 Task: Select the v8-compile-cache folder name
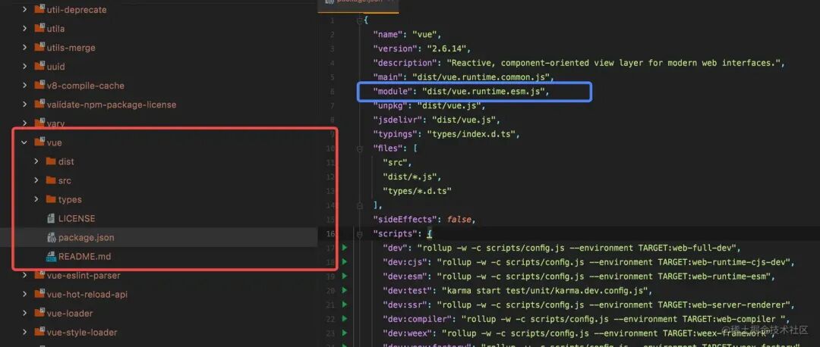pyautogui.click(x=86, y=85)
